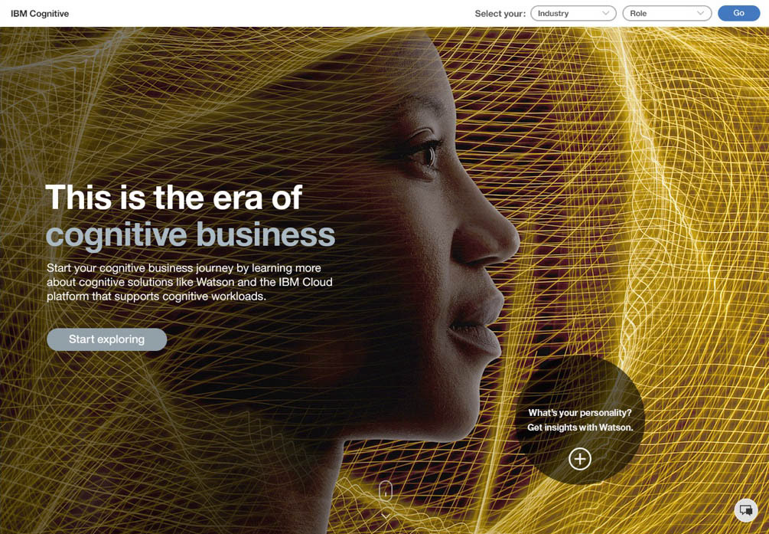The width and height of the screenshot is (769, 534).
Task: Click "Get insights with Watson." text
Action: pyautogui.click(x=580, y=428)
